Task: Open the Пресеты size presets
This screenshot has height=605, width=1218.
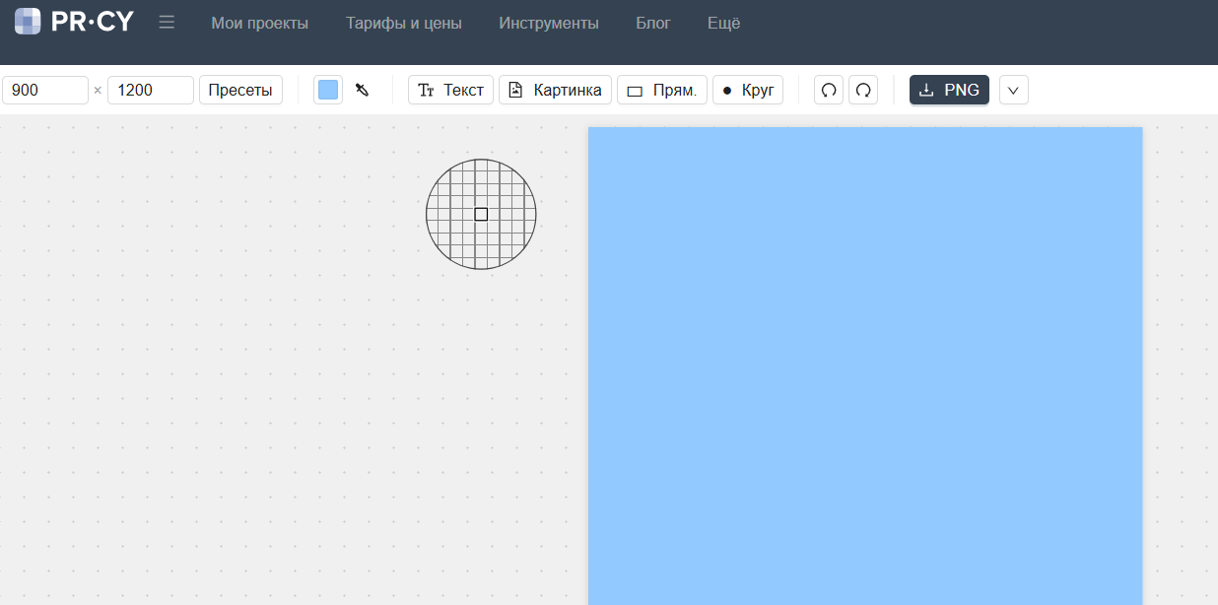Action: pyautogui.click(x=240, y=90)
